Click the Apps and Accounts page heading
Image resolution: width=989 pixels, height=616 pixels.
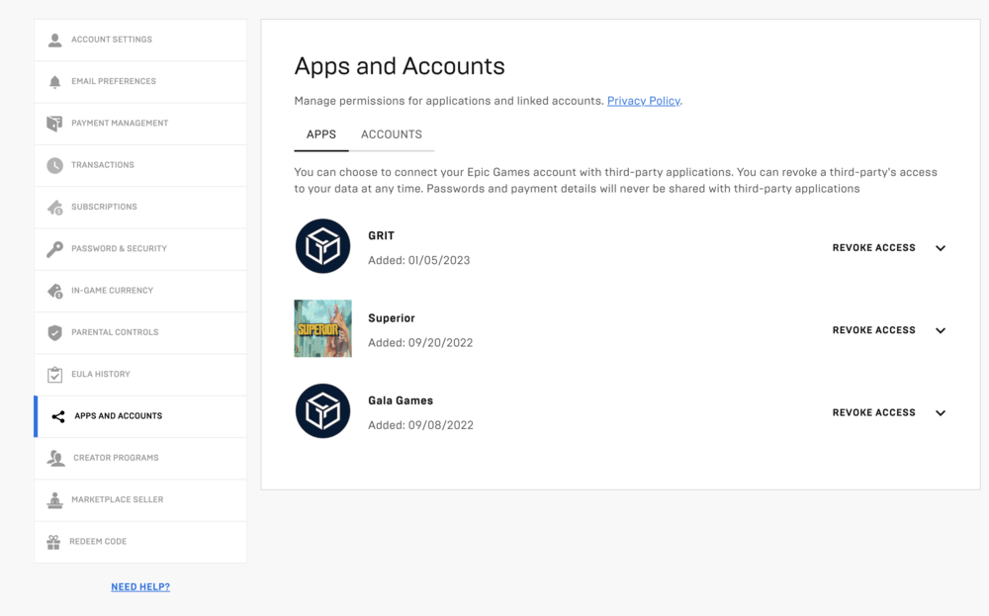(x=400, y=66)
